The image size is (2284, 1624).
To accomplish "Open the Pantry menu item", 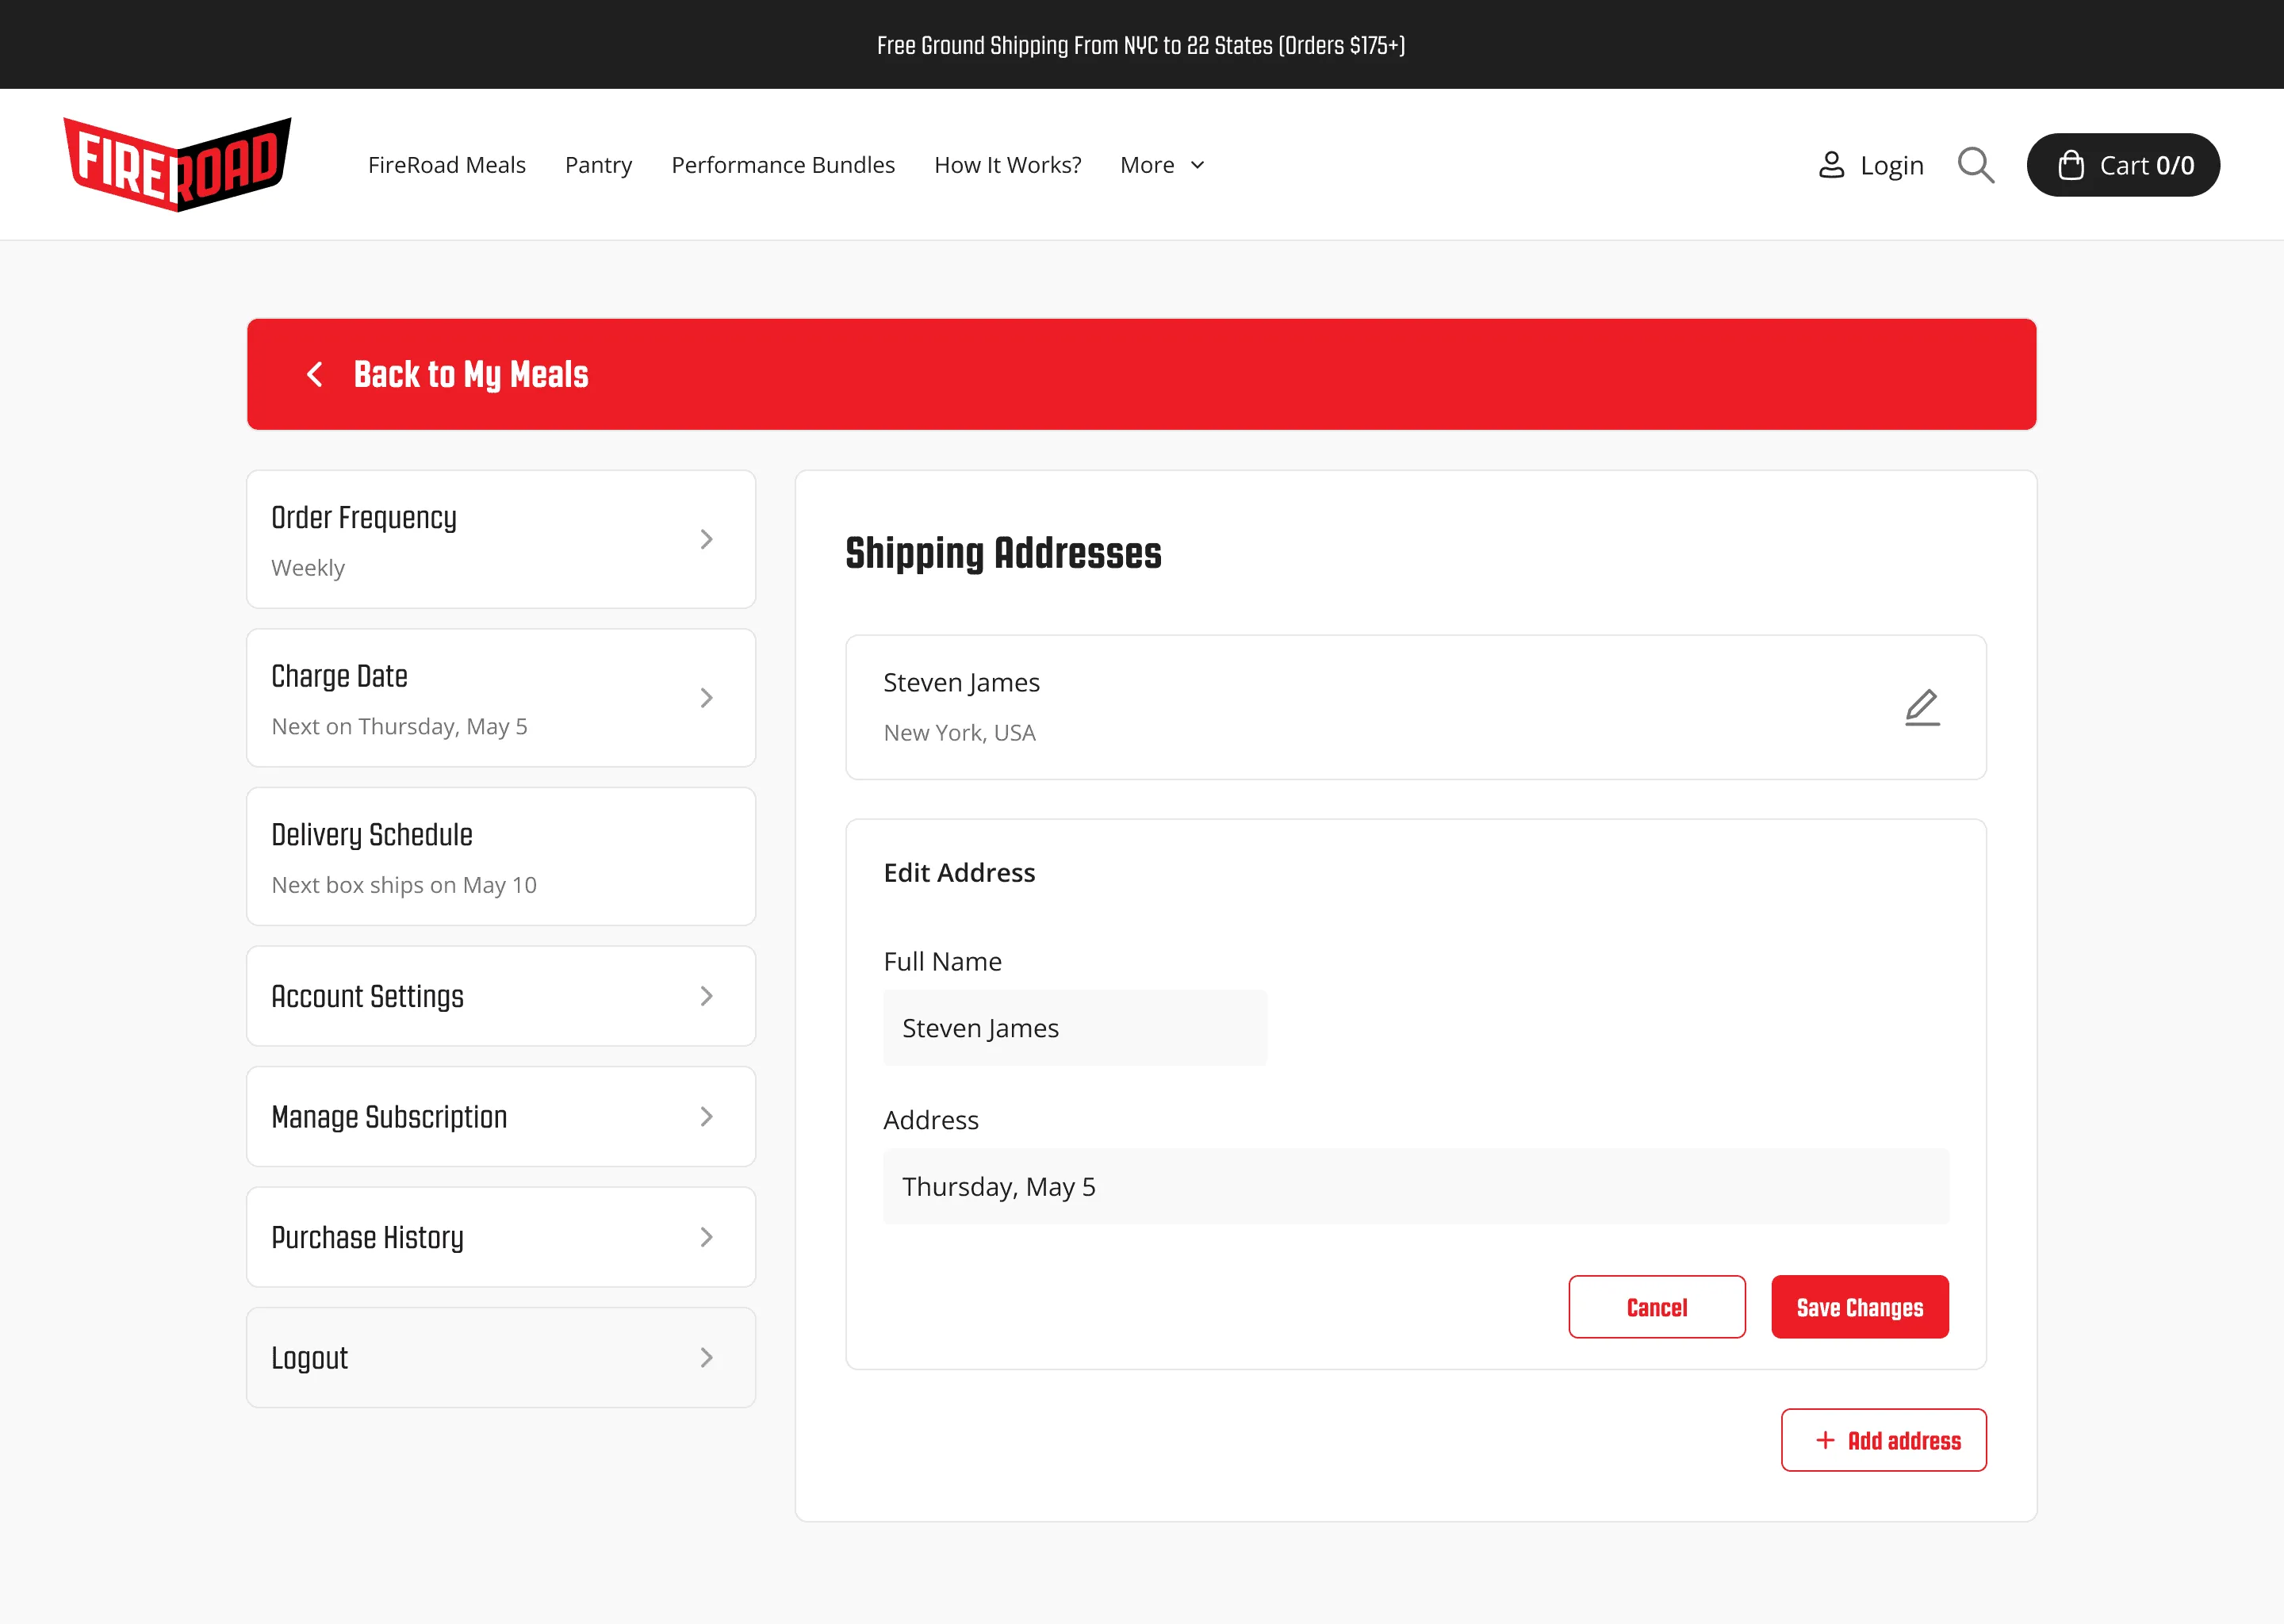I will coord(598,165).
